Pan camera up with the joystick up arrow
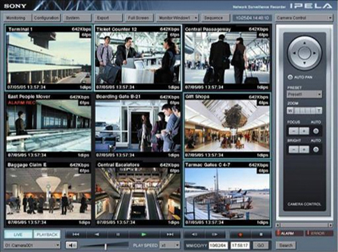The width and height of the screenshot is (338, 252). coord(305,43)
